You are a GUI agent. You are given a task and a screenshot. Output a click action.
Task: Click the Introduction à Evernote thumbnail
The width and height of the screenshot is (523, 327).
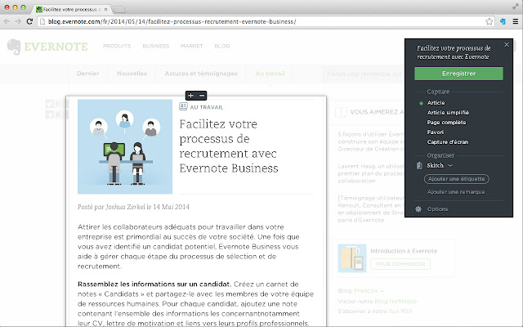pos(352,258)
